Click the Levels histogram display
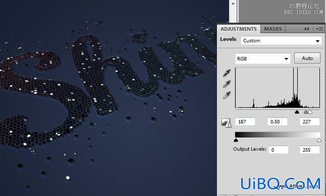 pyautogui.click(x=278, y=87)
